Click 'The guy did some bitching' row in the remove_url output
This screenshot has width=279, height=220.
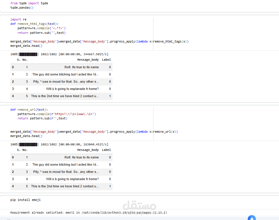tap(61, 164)
